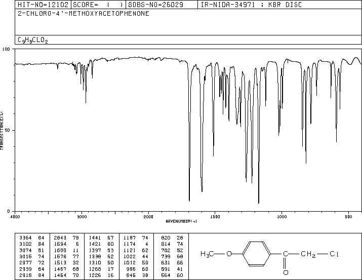Click the Cl atom in the structure
Image resolution: width=362 pixels, height=280 pixels.
334,254
